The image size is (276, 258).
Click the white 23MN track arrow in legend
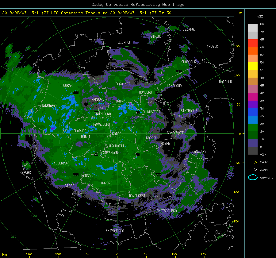click(253, 170)
